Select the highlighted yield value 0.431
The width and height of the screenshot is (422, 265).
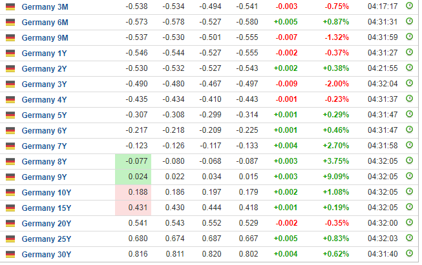tap(138, 208)
